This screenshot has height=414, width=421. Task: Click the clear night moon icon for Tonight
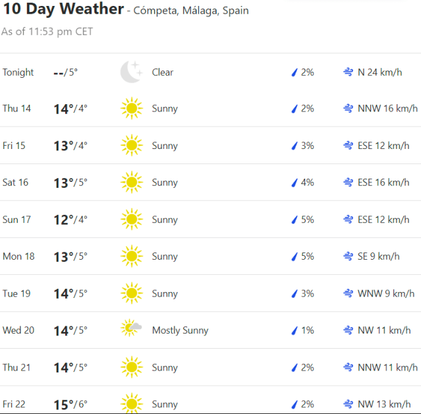(x=130, y=72)
